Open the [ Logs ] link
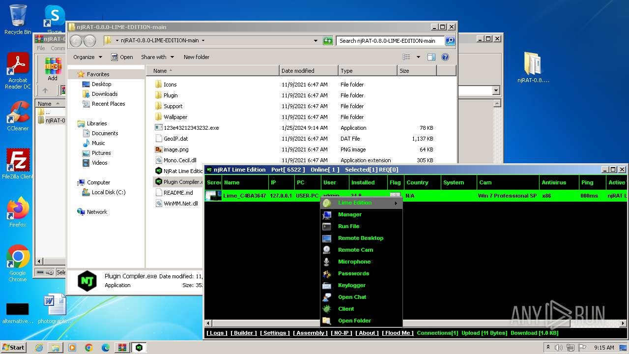This screenshot has width=629, height=354. (217, 333)
